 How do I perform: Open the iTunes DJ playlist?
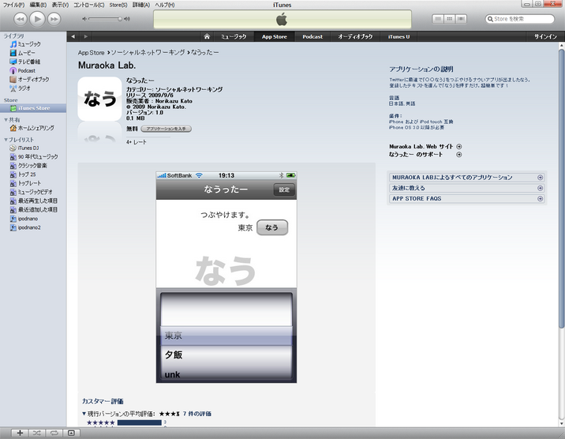(x=24, y=148)
